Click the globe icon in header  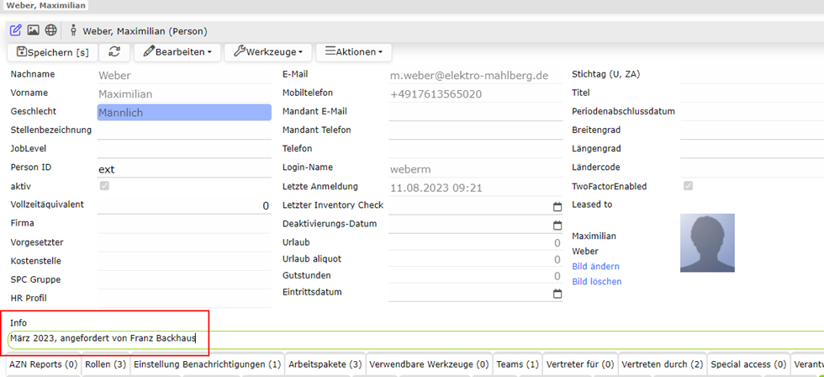click(50, 30)
